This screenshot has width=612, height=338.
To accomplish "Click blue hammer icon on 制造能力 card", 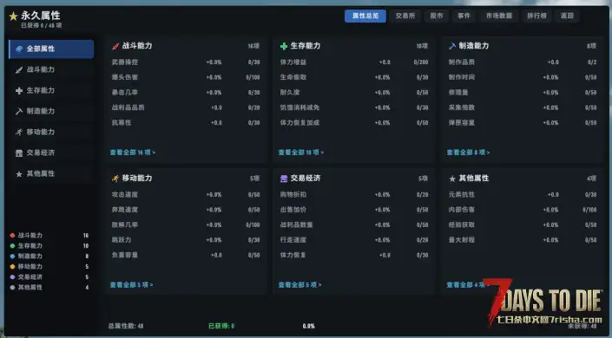I will point(452,46).
